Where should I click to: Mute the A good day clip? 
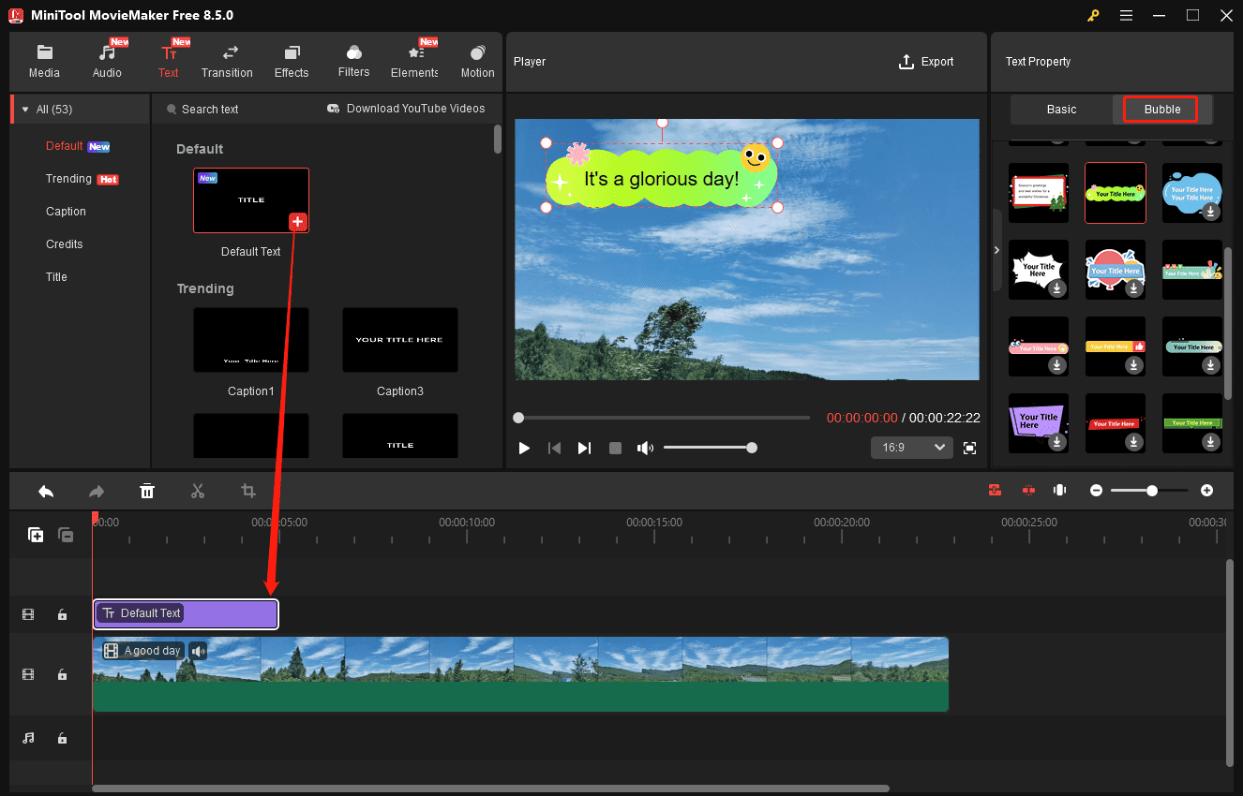197,650
